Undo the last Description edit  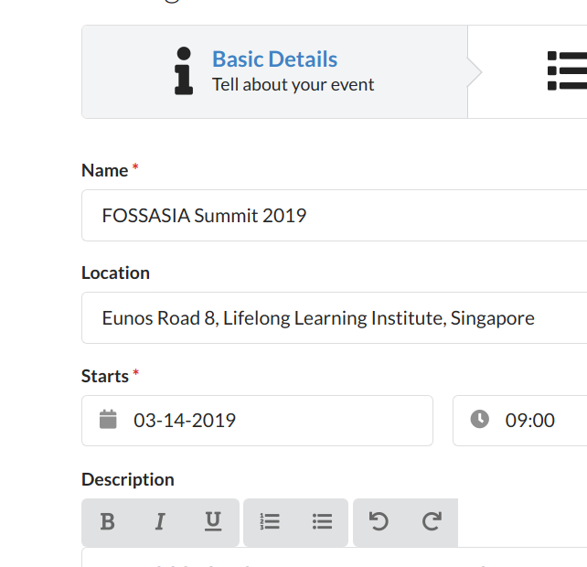click(x=379, y=521)
